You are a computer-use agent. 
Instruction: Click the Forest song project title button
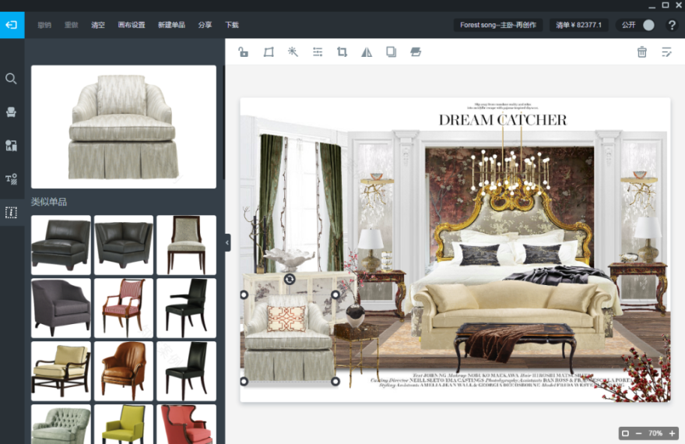[498, 25]
